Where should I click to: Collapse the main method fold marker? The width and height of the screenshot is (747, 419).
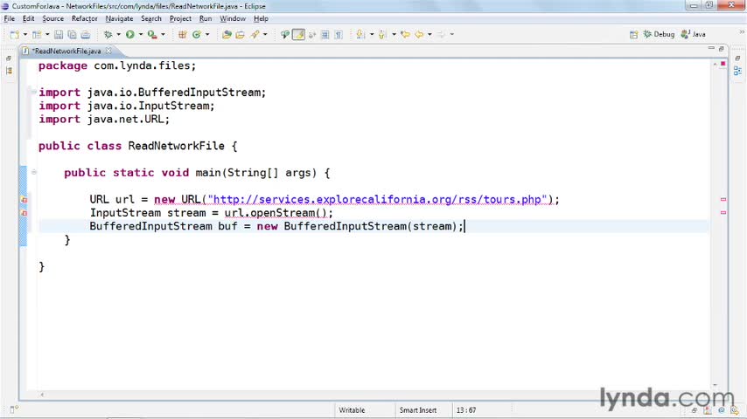point(34,172)
